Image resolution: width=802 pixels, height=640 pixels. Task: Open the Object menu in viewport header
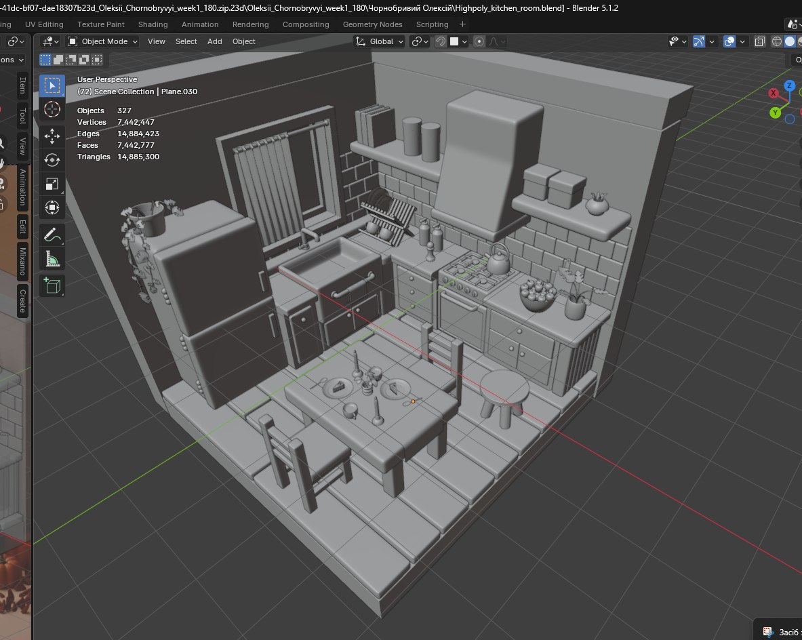click(x=244, y=41)
